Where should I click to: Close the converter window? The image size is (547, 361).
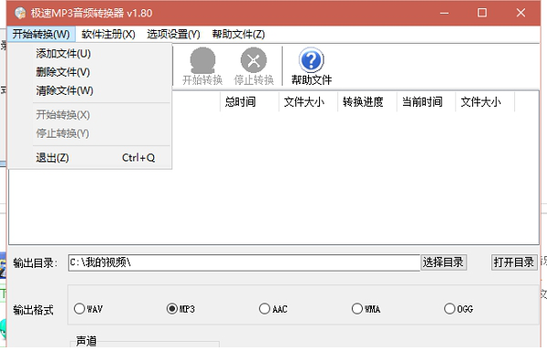(521, 14)
